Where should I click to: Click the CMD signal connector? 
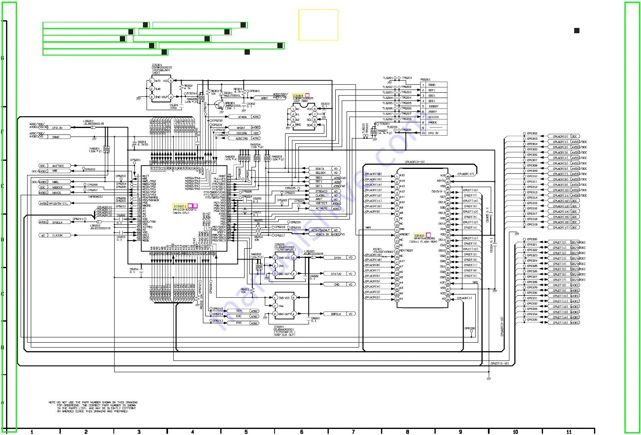point(340,284)
